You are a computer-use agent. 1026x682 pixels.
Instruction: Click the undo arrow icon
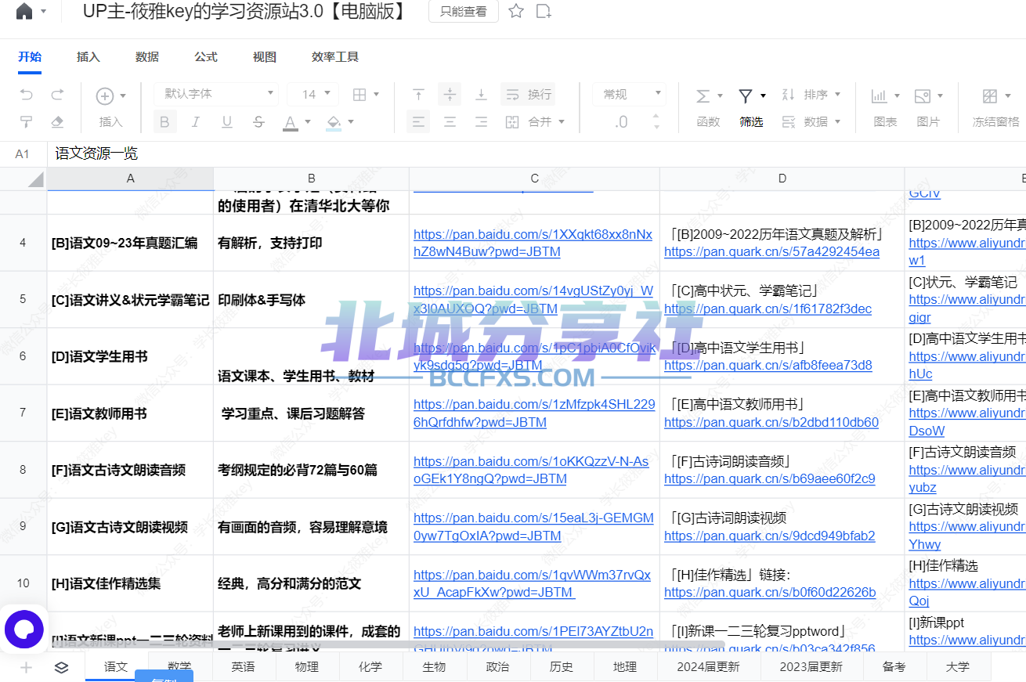(x=27, y=95)
